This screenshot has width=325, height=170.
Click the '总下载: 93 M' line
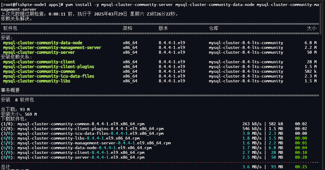pos(15,109)
